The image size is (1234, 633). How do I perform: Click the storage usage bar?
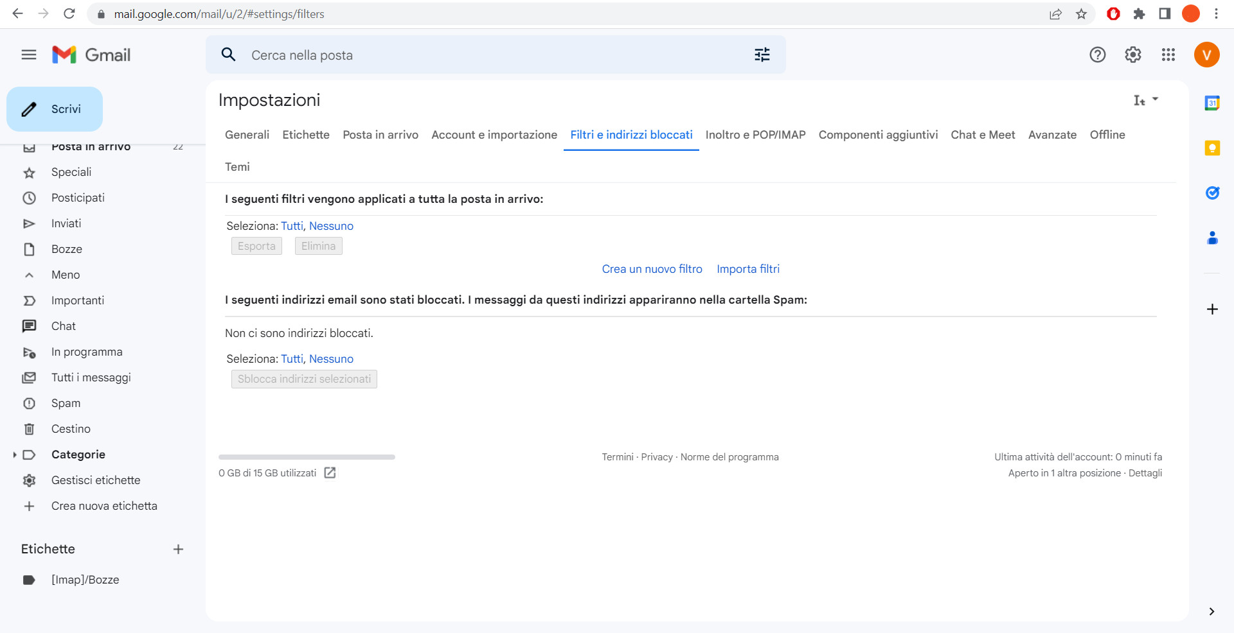pos(306,457)
